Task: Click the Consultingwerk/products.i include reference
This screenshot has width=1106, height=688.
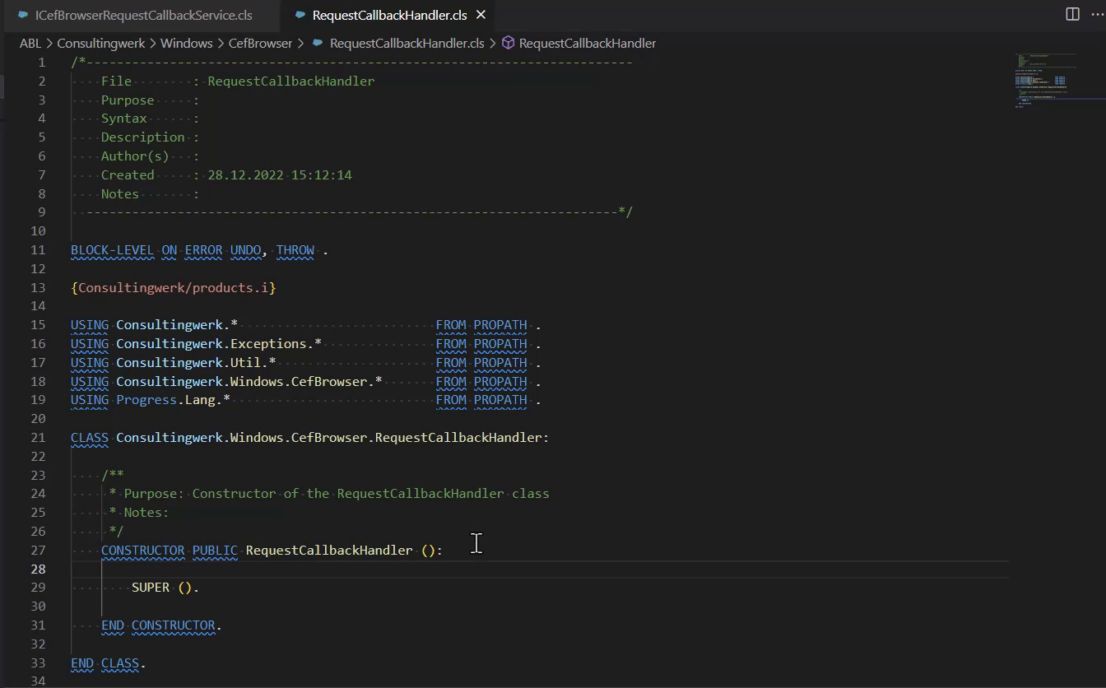Action: (173, 287)
